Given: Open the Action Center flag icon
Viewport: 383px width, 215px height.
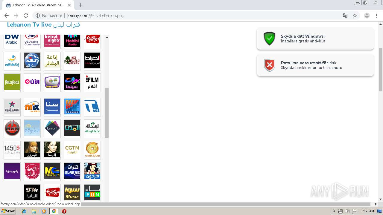Looking at the screenshot, I should click(355, 211).
